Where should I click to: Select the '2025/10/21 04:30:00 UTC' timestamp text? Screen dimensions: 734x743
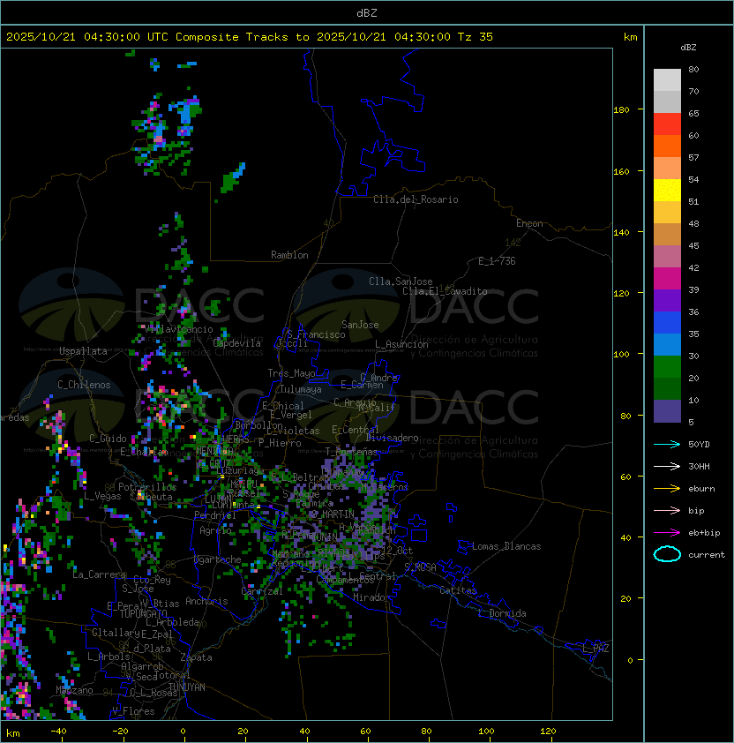(87, 37)
